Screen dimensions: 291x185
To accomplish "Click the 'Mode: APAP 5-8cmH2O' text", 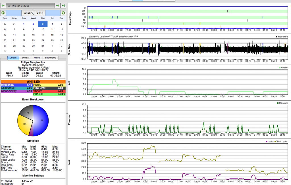I will click(x=33, y=70).
